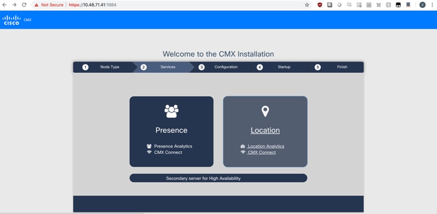Click the Location heading link
Viewport: 437px width, 214px height.
pos(265,130)
